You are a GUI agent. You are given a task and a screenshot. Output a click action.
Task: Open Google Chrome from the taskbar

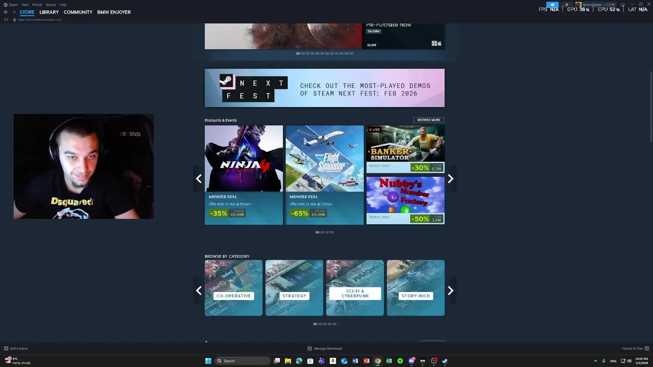(378, 361)
